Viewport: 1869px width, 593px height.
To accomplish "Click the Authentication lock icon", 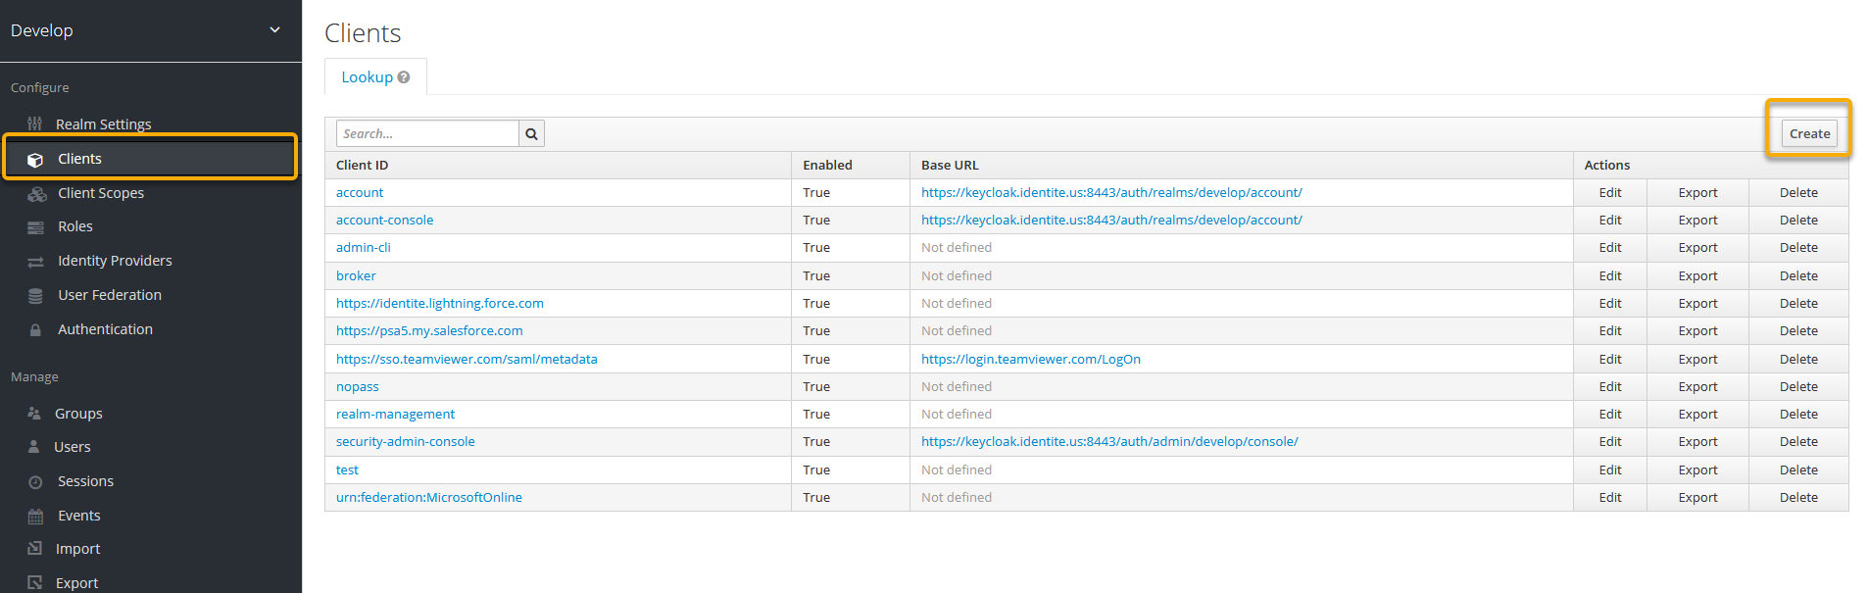I will click(35, 330).
